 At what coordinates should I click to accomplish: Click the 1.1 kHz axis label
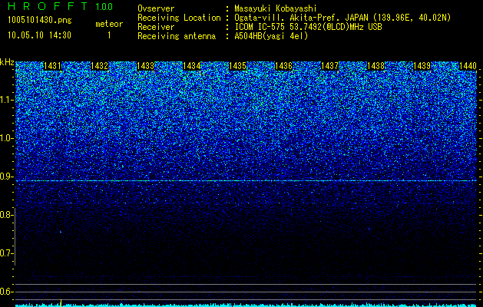(6, 100)
